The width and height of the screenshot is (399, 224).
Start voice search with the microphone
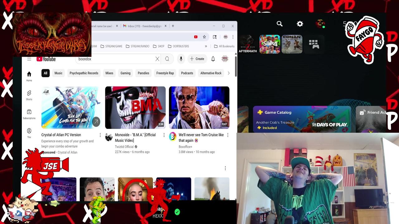(x=181, y=59)
